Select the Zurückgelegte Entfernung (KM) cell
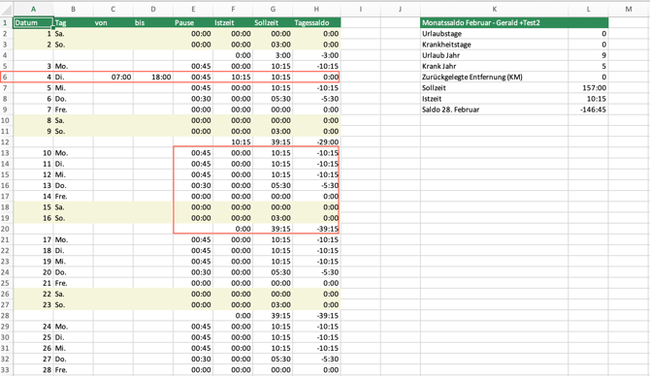Image resolution: width=650 pixels, height=376 pixels. tap(494, 77)
